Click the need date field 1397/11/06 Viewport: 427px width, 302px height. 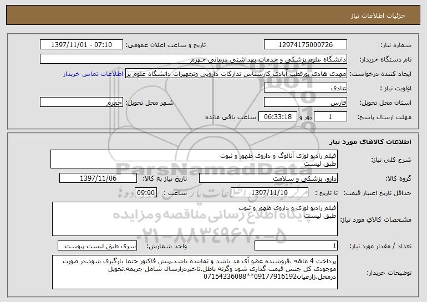click(98, 178)
